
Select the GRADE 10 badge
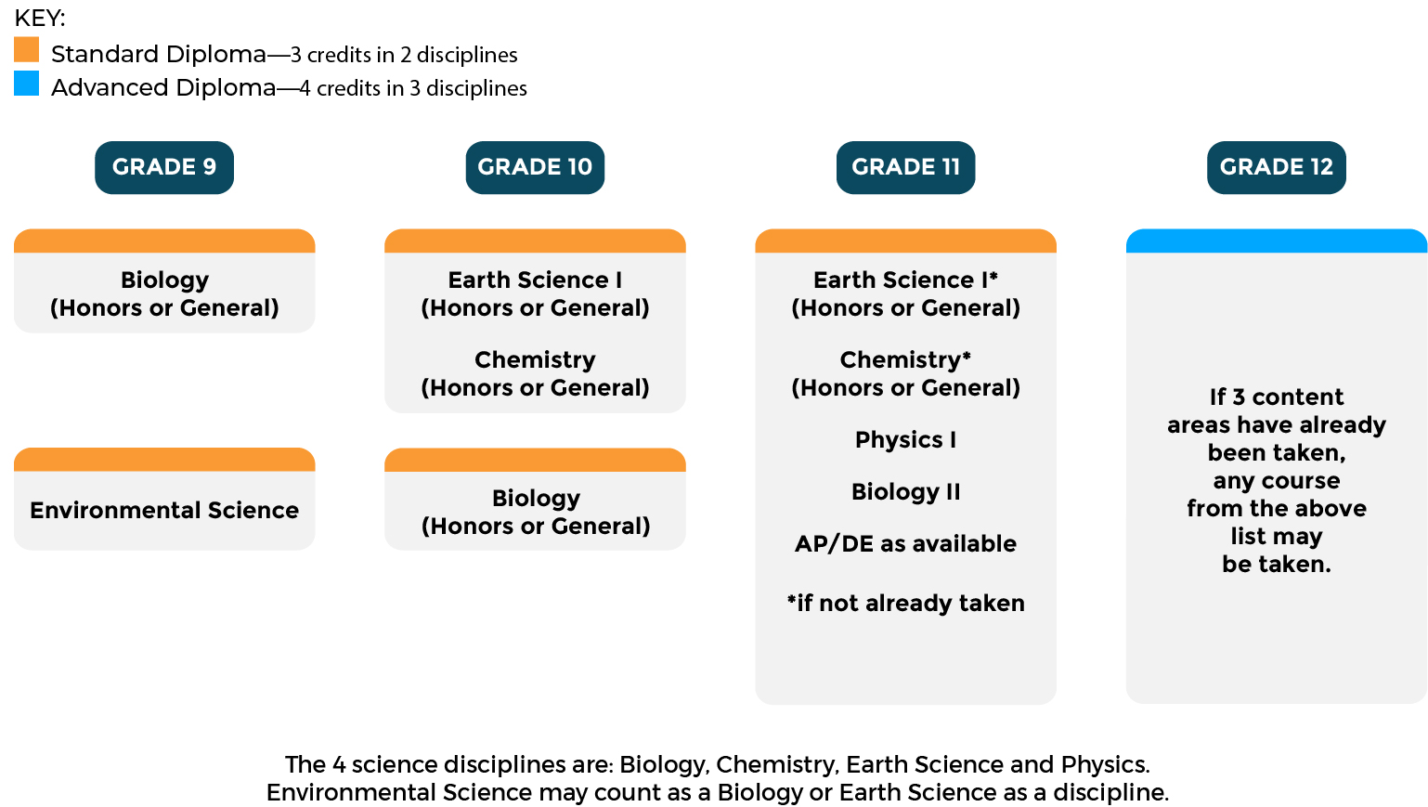(x=535, y=167)
